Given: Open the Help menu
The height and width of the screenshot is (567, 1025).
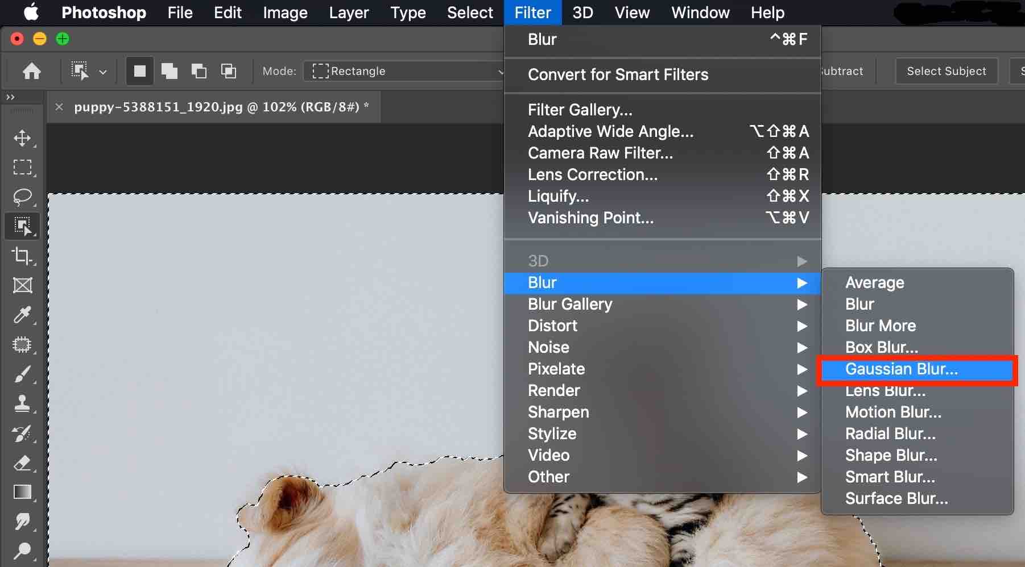Looking at the screenshot, I should click(767, 12).
